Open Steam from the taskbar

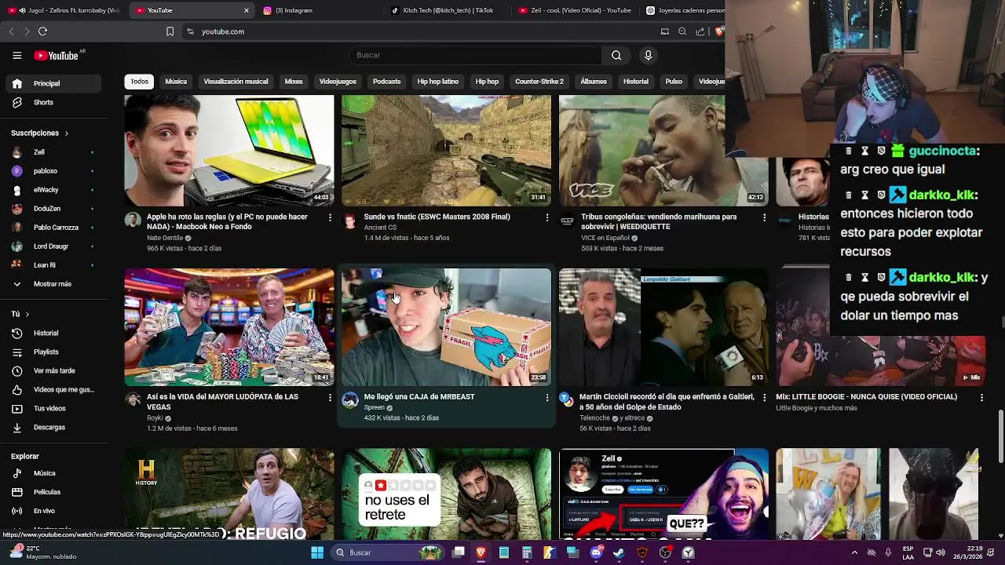tap(619, 552)
